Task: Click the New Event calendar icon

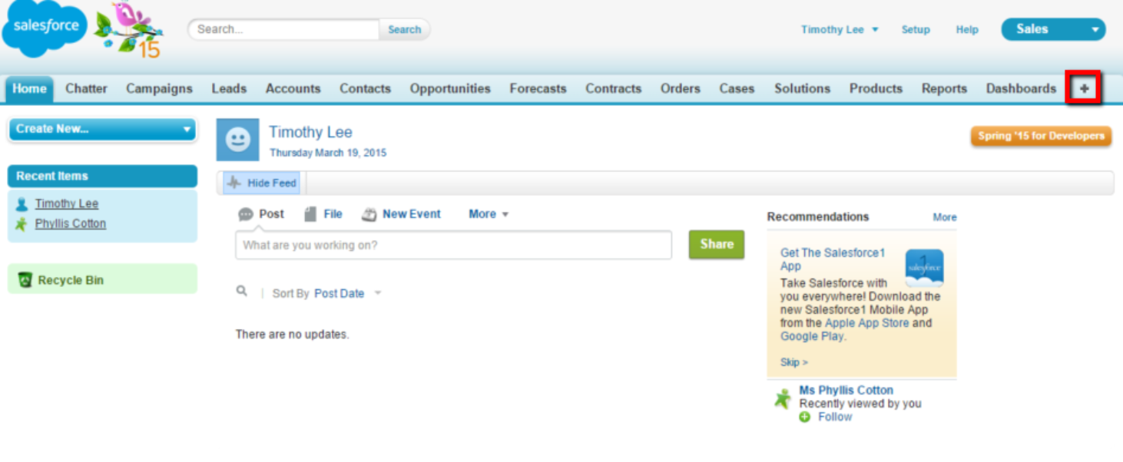Action: tap(369, 215)
